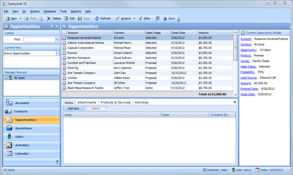Go to the Accounts module
Image resolution: width=293 pixels, height=175 pixels.
click(x=31, y=103)
